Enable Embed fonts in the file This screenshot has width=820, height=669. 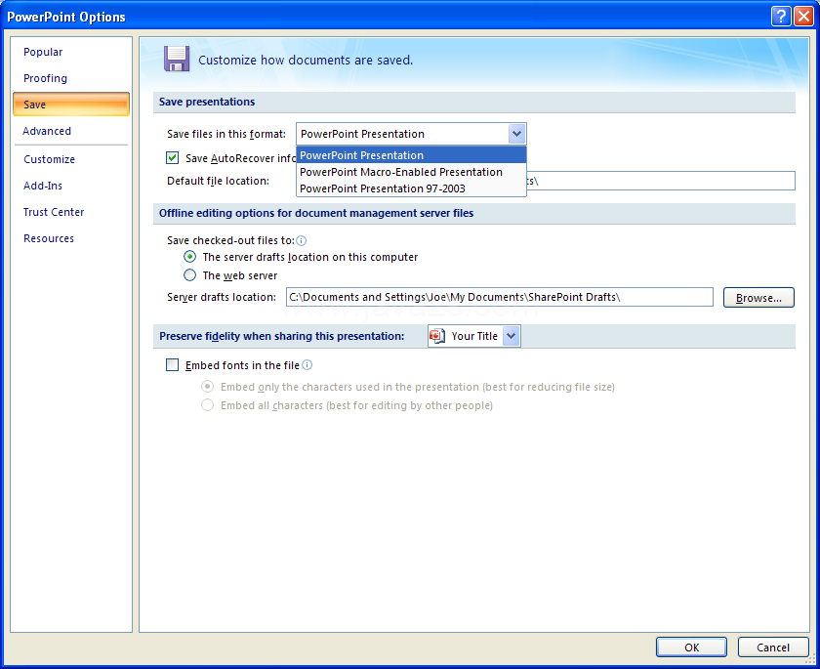[x=172, y=364]
